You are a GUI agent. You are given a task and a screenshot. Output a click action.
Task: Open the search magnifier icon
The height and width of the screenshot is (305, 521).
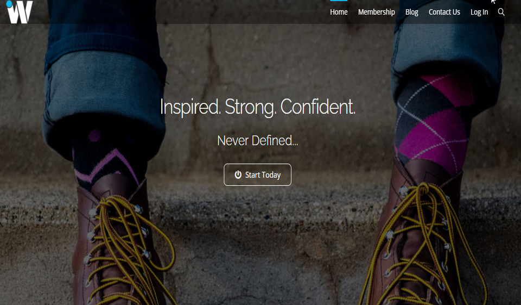[x=501, y=13]
